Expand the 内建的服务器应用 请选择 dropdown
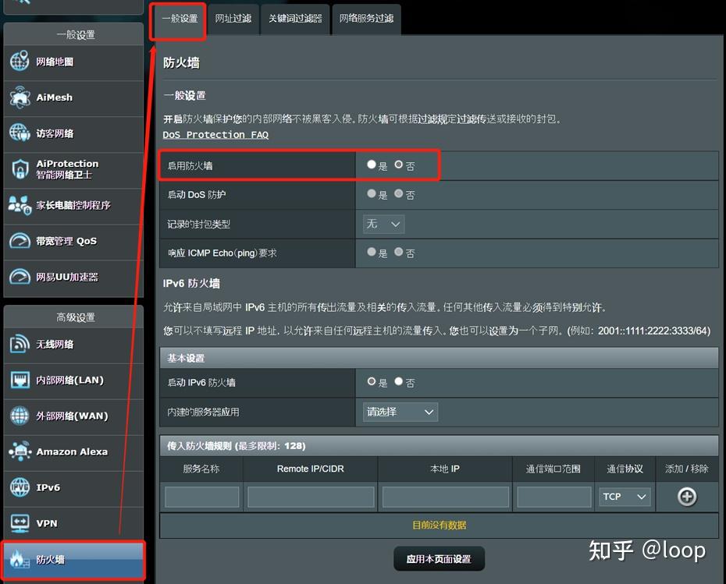Viewport: 726px width, 584px height. [x=399, y=412]
